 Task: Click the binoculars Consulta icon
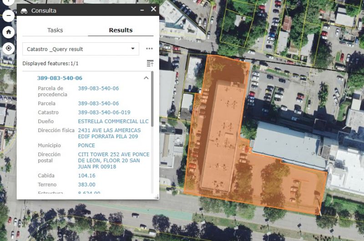tap(25, 10)
